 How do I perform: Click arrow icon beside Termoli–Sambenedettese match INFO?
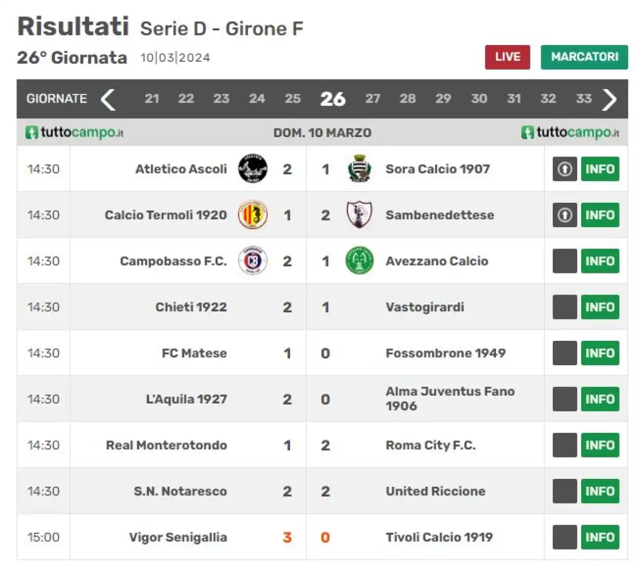pos(565,215)
